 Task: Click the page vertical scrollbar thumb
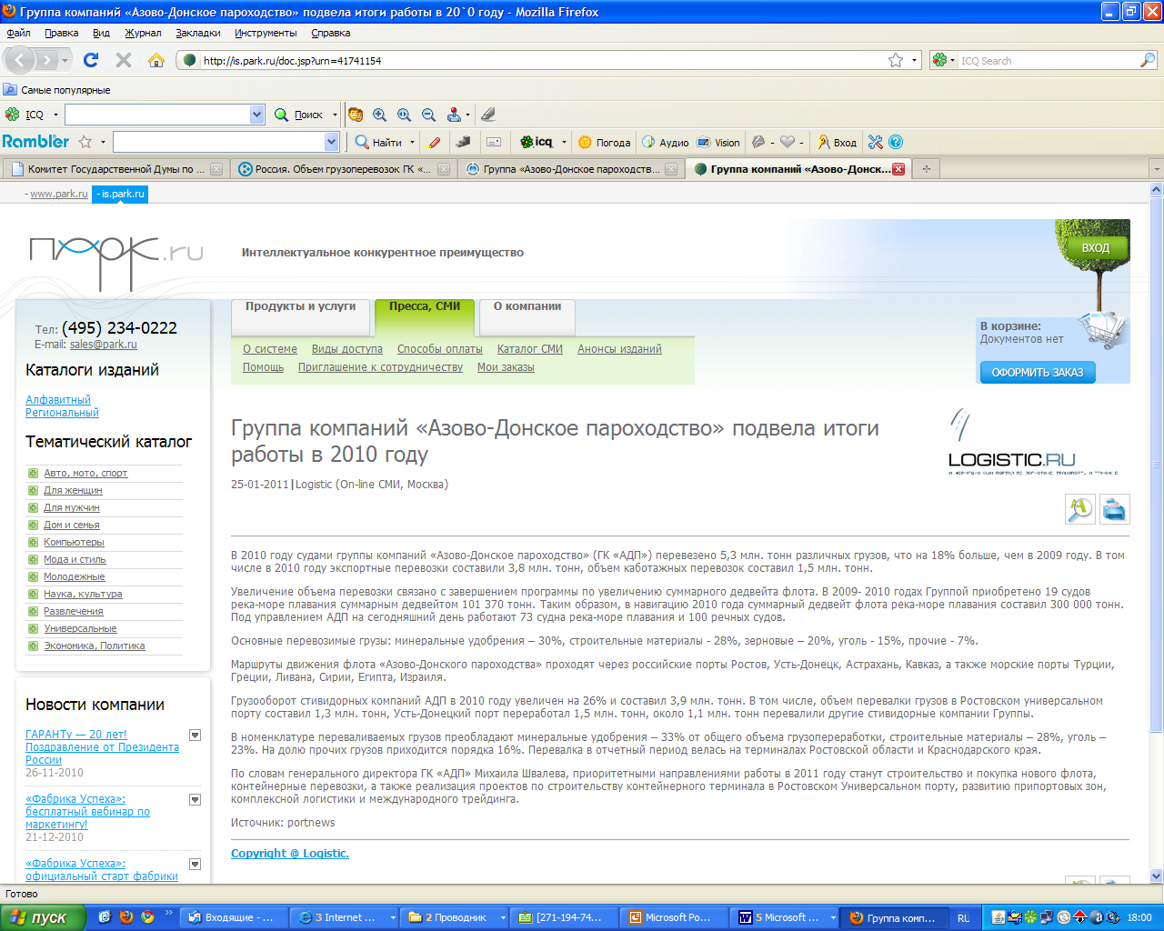pyautogui.click(x=1157, y=464)
